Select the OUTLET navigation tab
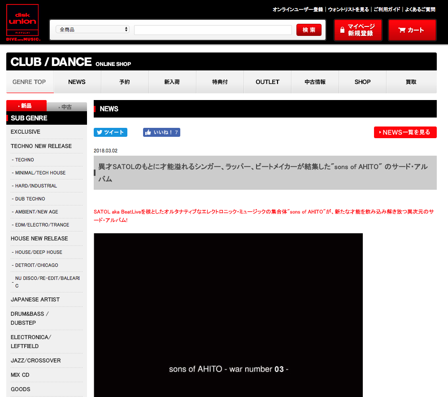This screenshot has height=397, width=448. pos(267,82)
